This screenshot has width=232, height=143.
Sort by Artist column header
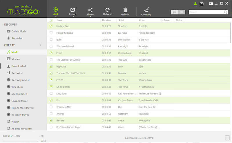pyautogui.click(x=121, y=20)
